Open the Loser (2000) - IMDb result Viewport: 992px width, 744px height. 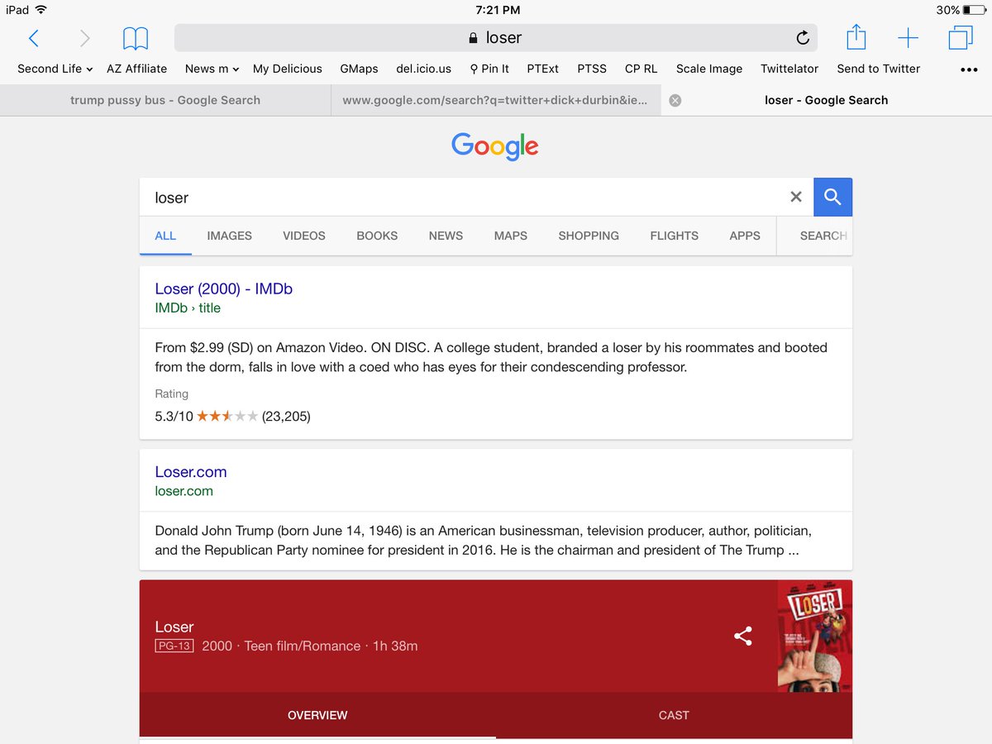coord(223,289)
